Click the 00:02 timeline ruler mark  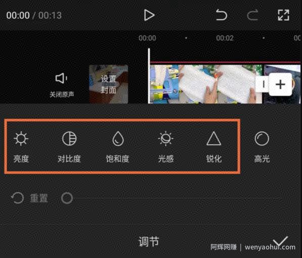click(x=225, y=38)
